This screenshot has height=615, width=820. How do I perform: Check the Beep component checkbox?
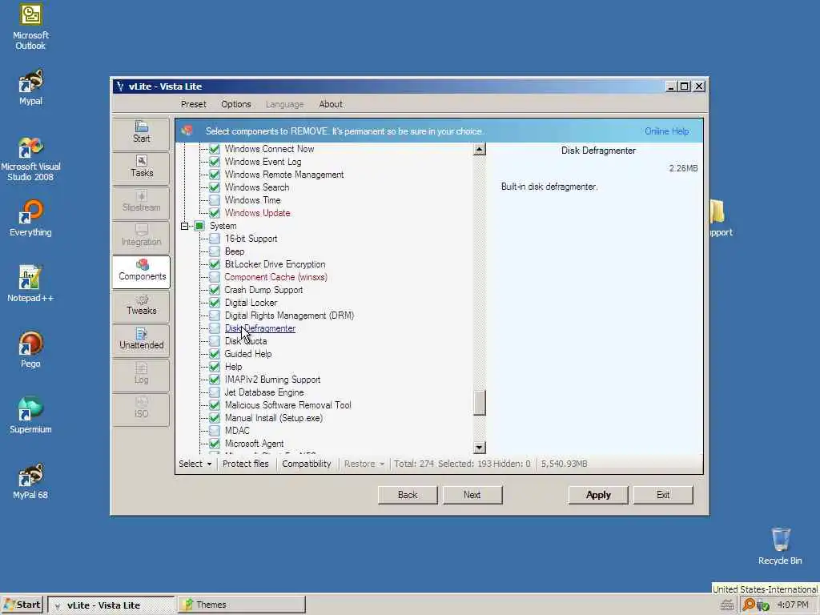coord(215,251)
